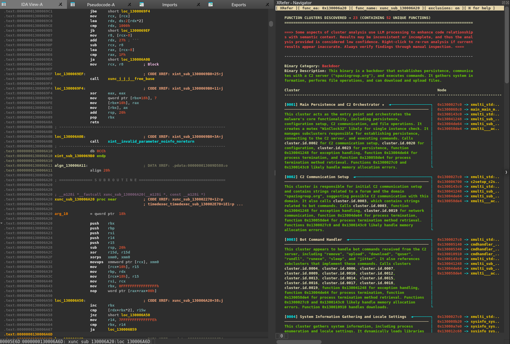Click 'FUNCTION CLUSTERS DISCOVERED' heading line
Screen dimensions: 510x344
(357, 18)
